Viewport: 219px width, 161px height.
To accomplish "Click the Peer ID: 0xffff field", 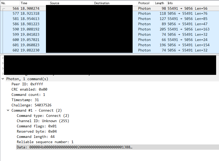I will tap(27, 84).
